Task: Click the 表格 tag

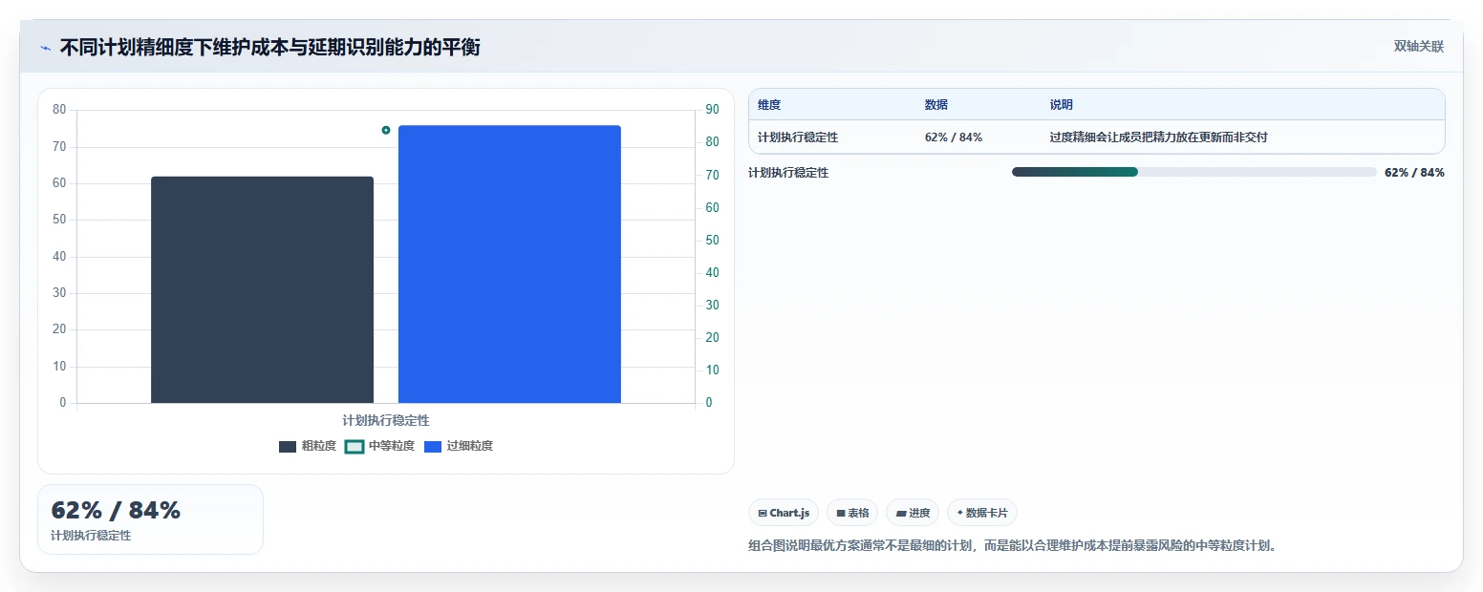Action: tap(852, 513)
